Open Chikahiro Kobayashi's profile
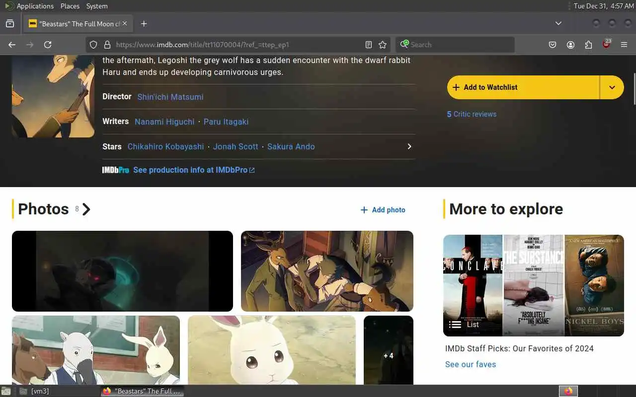Viewport: 636px width, 397px height. point(165,146)
